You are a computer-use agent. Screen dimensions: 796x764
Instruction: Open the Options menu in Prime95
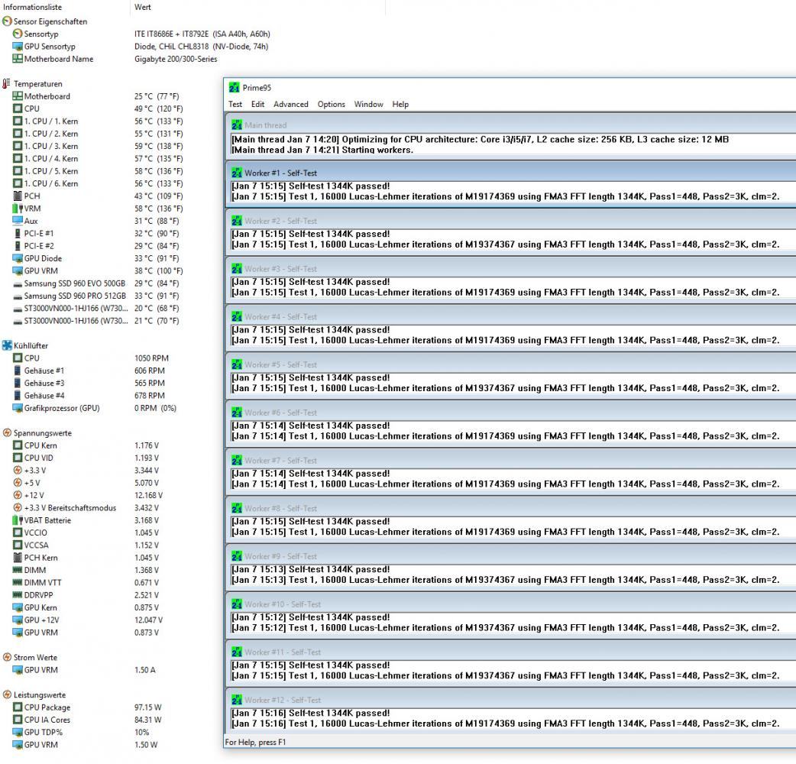331,104
